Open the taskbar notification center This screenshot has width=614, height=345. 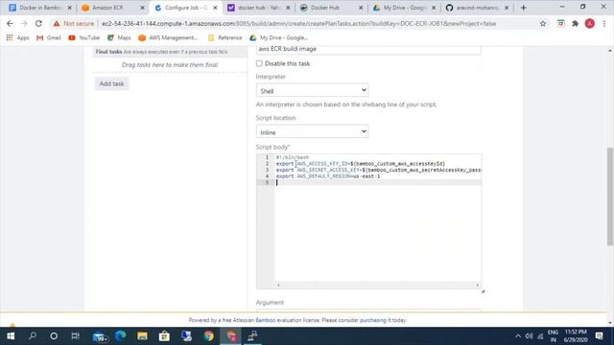599,336
